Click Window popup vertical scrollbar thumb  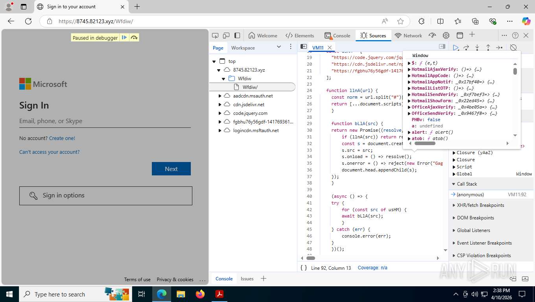click(x=515, y=71)
